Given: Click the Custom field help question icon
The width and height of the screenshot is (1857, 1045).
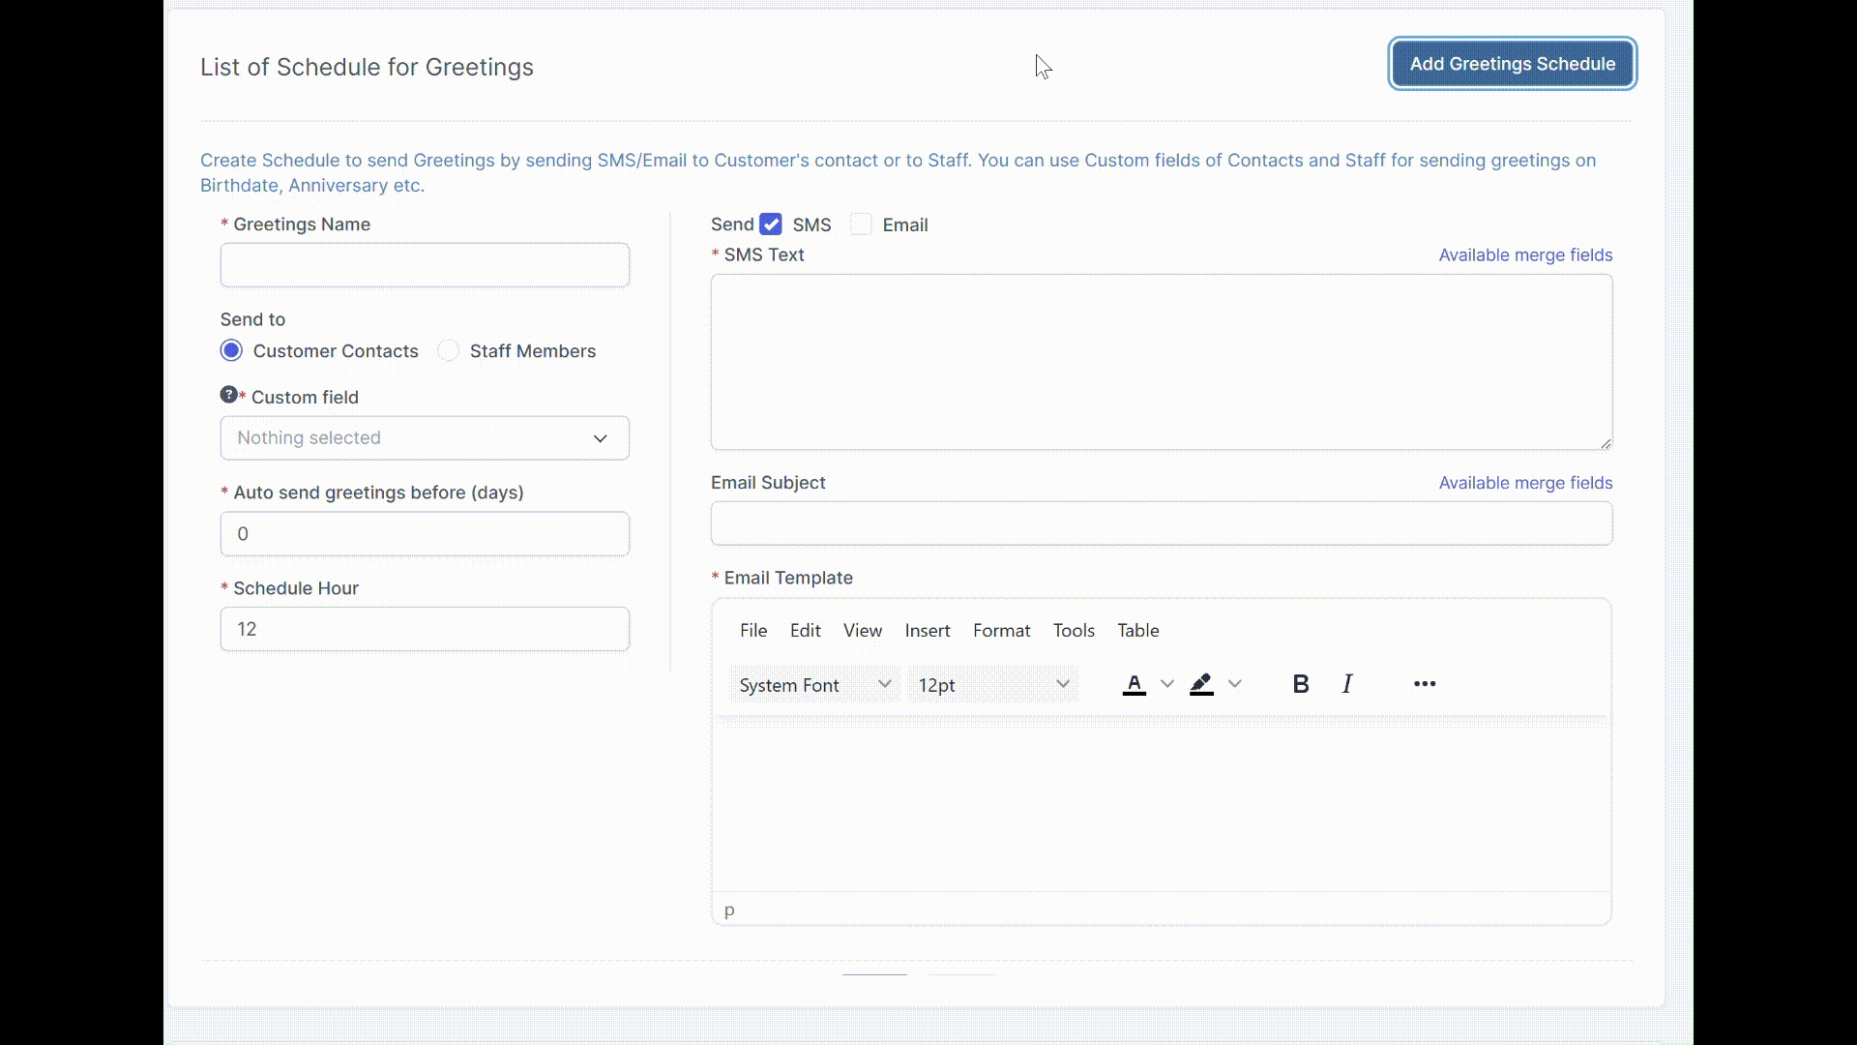Looking at the screenshot, I should click(x=228, y=395).
